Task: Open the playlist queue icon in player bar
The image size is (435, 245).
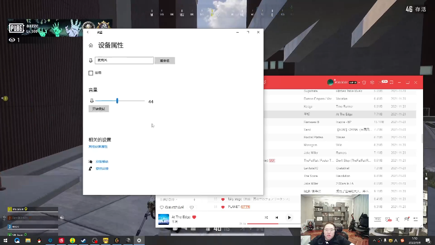Action: 415,219
